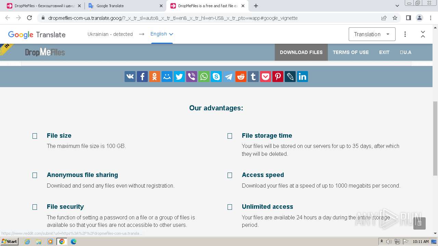The image size is (438, 246).
Task: Open Google Translate more options menu
Action: pyautogui.click(x=405, y=34)
